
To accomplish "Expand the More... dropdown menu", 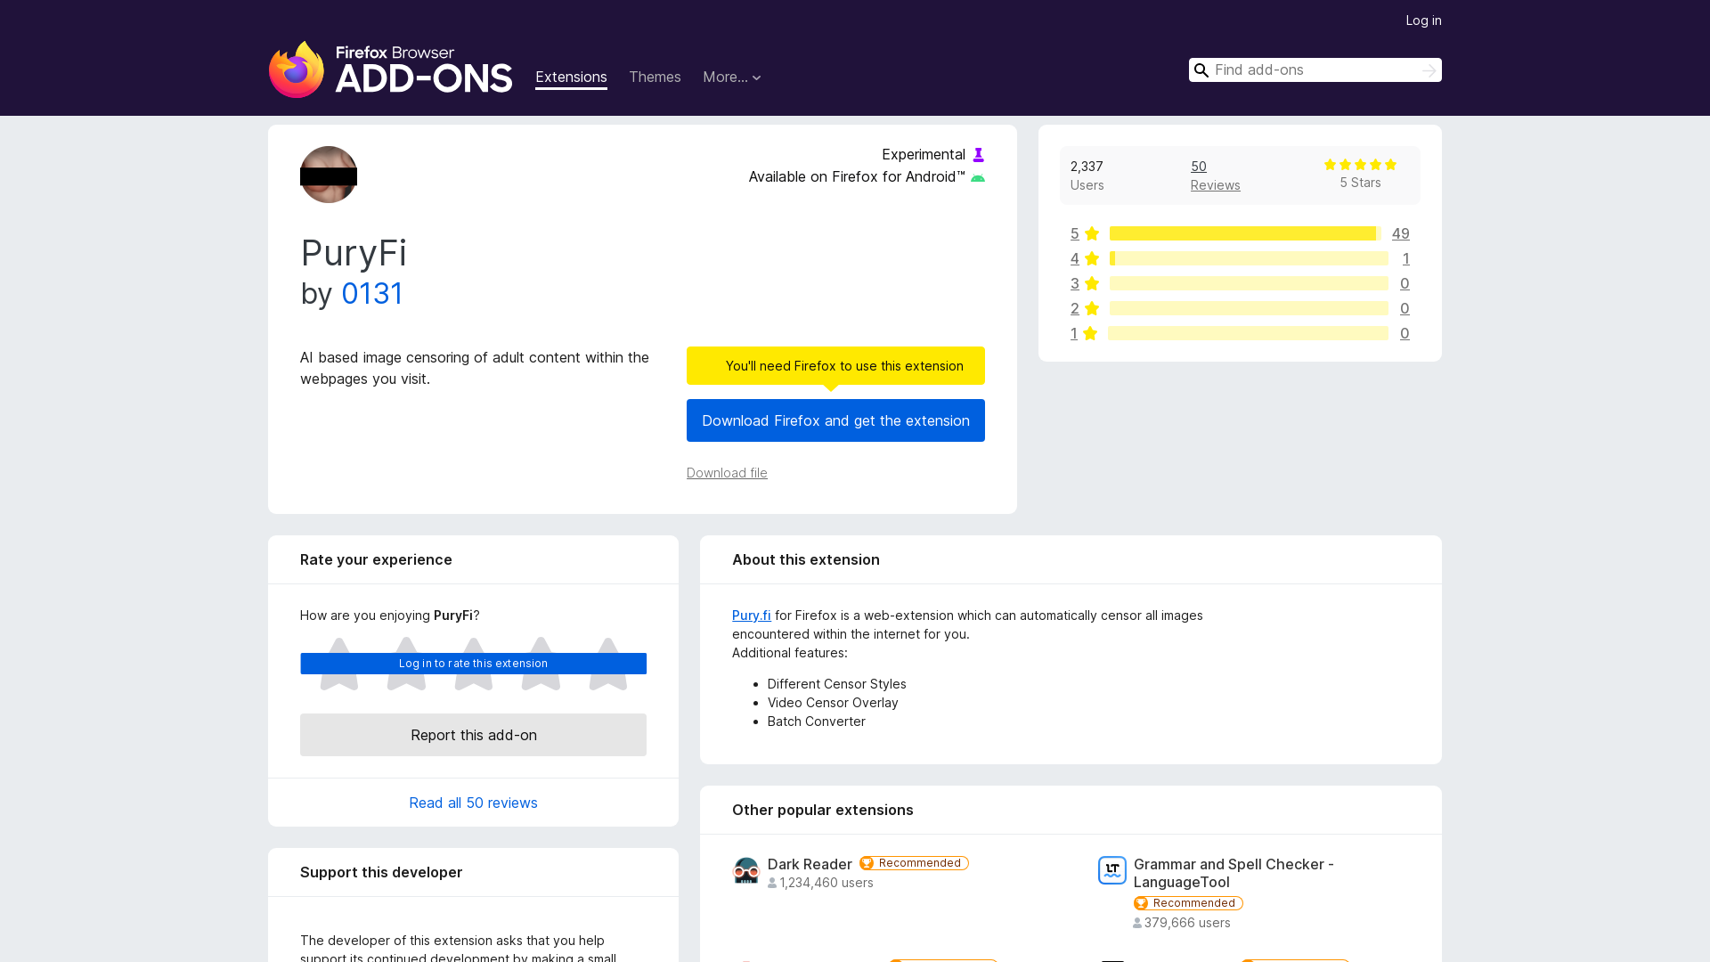I will pyautogui.click(x=732, y=77).
